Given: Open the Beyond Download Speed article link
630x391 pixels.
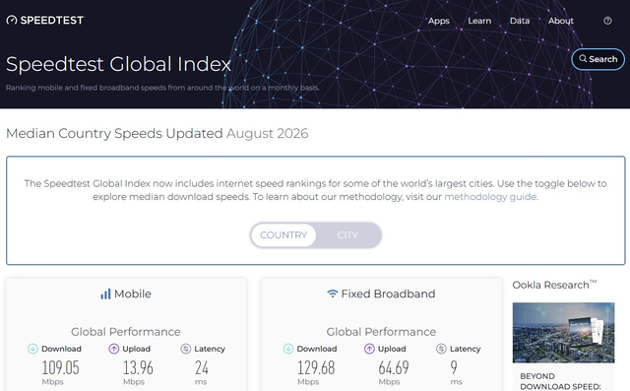Looking at the screenshot, I should tap(560, 381).
